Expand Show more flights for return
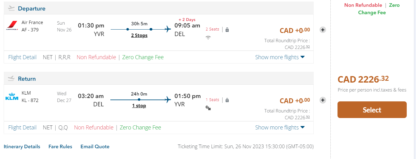This screenshot has height=159, width=416. click(280, 128)
